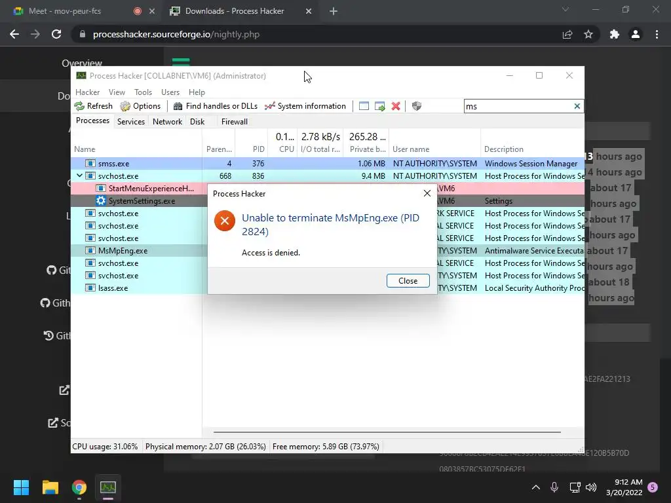Viewport: 671px width, 503px height.
Task: Open Find handles or DLLs
Action: point(215,106)
